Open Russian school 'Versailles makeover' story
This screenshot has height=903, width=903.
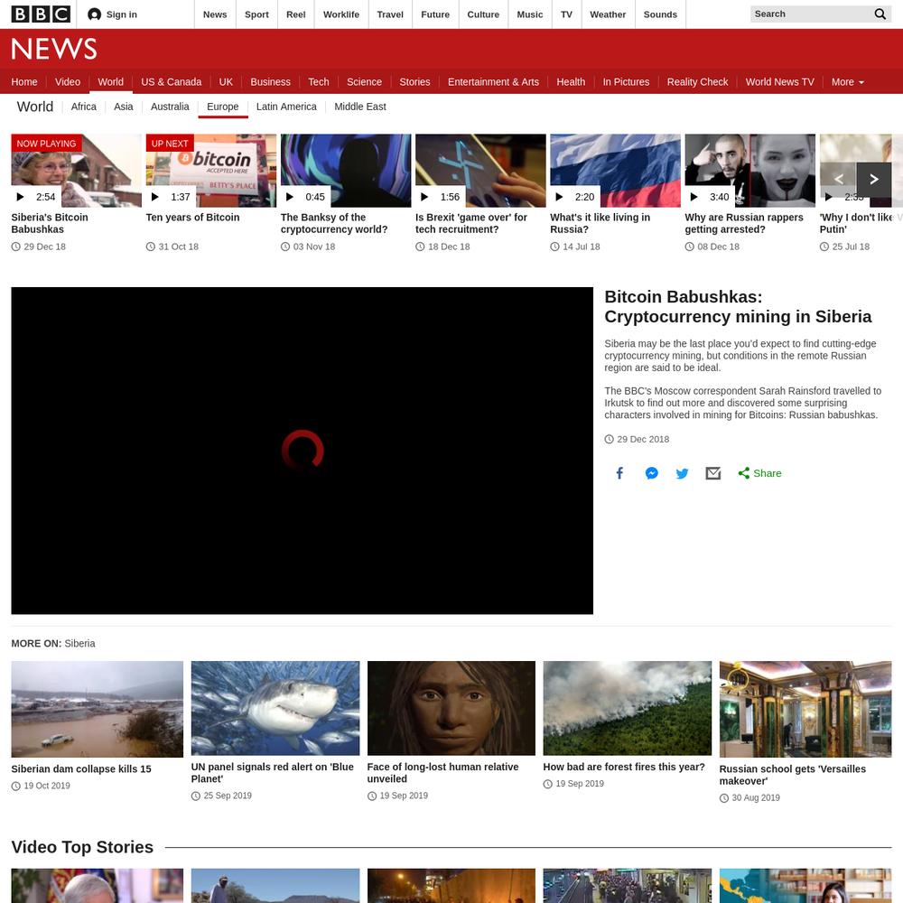pos(793,775)
